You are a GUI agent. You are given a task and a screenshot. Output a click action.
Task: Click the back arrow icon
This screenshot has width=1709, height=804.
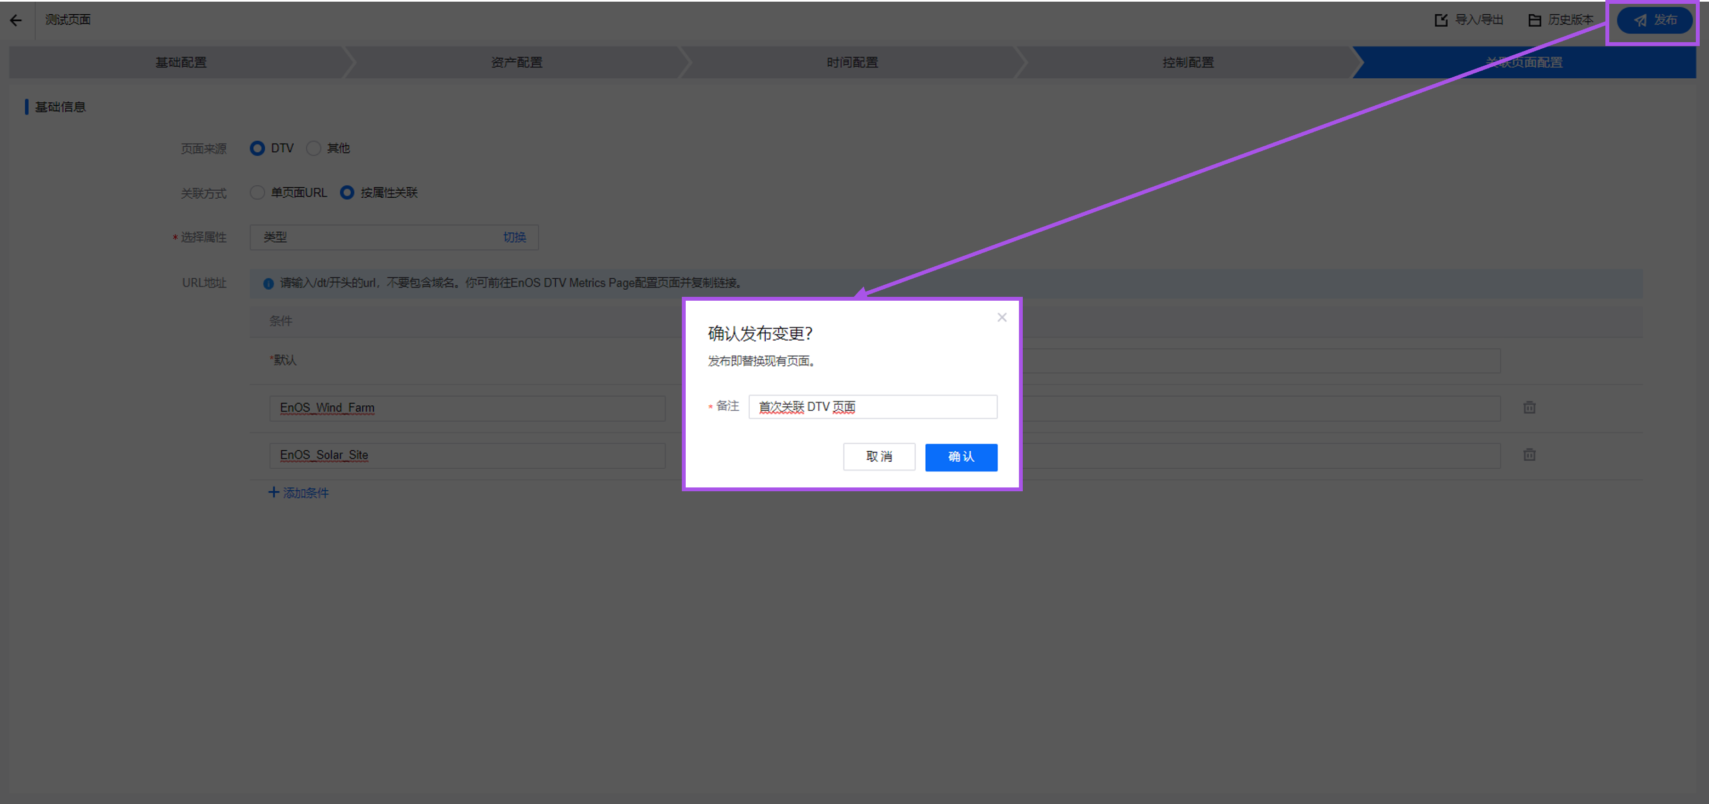[16, 20]
